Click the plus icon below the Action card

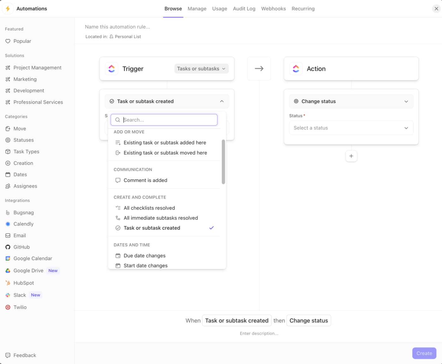point(351,156)
